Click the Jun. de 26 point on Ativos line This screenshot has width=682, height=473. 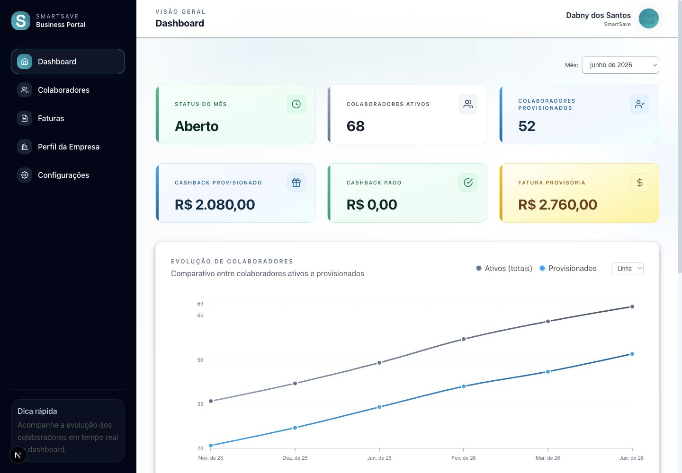click(x=632, y=307)
